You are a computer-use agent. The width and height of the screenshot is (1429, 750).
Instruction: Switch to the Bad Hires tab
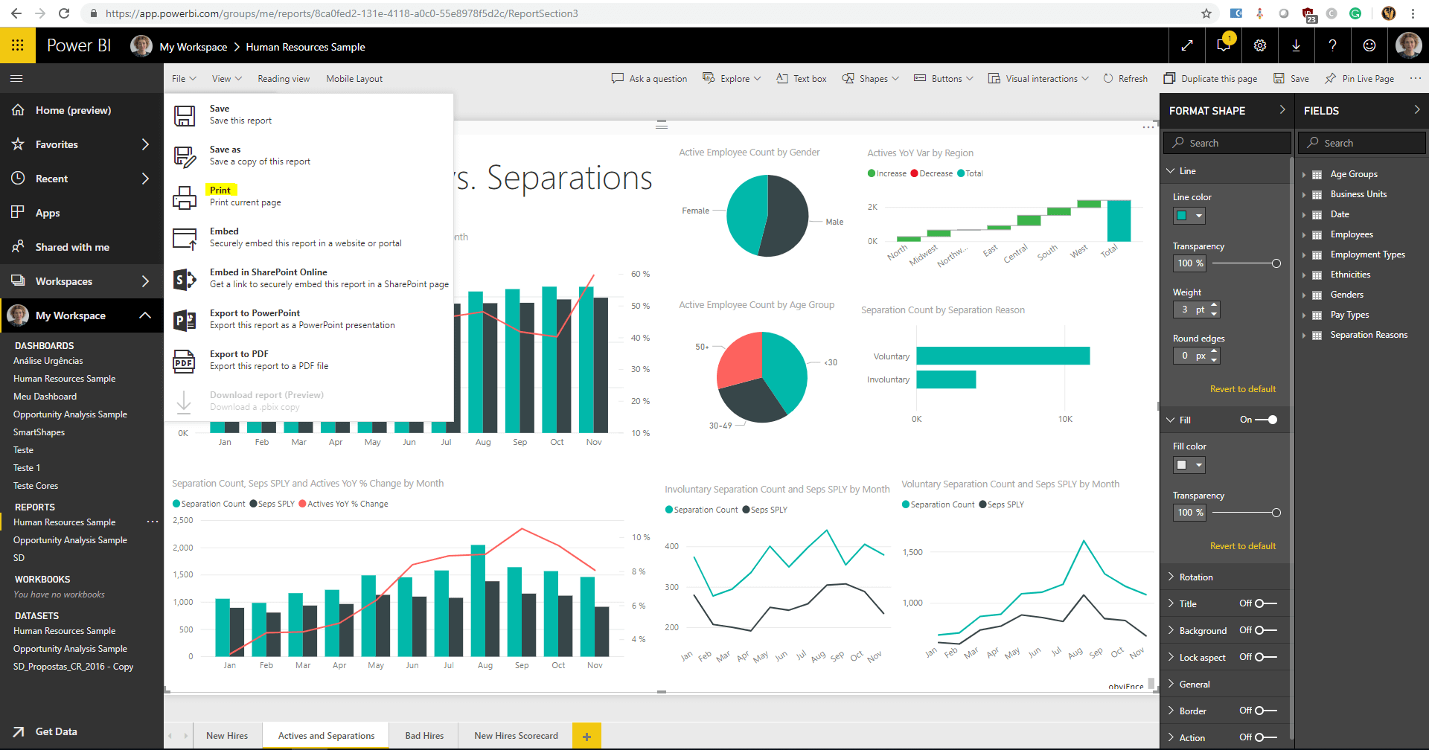click(x=423, y=735)
